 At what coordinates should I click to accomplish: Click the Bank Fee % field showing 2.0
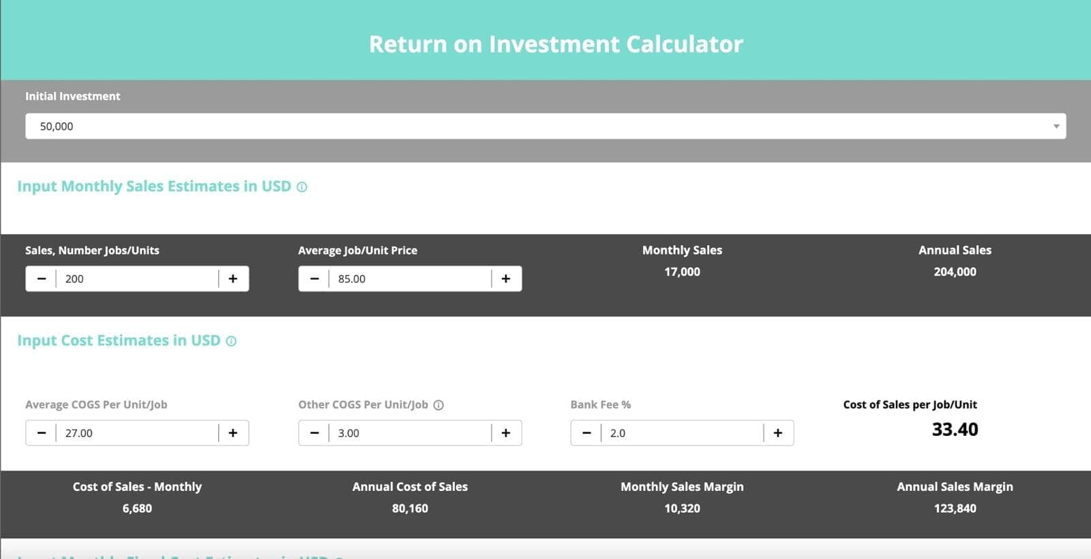point(682,433)
